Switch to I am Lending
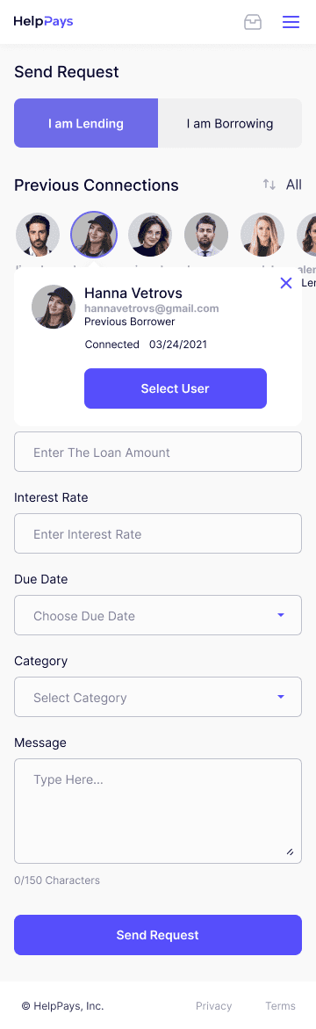316x1029 pixels. pos(86,123)
